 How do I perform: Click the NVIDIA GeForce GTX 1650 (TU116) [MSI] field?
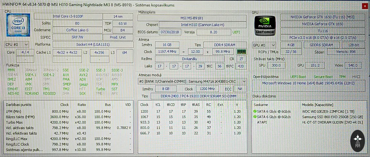pos(323,17)
